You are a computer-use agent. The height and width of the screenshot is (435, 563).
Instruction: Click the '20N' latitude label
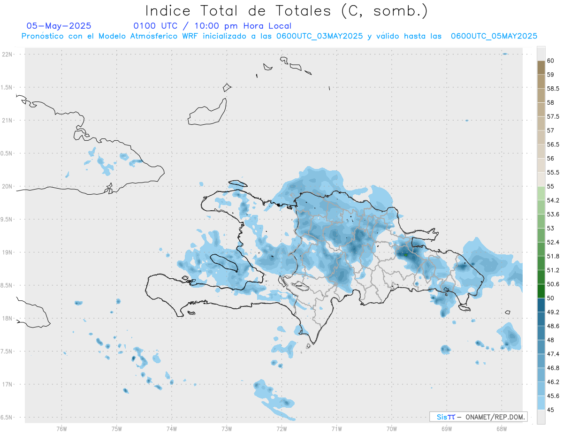[x=7, y=186]
